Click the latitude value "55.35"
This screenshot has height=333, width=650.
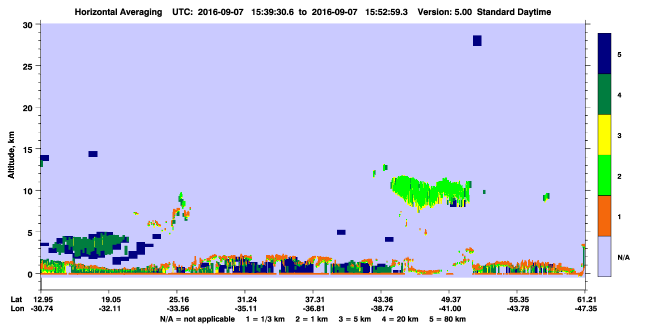517,300
